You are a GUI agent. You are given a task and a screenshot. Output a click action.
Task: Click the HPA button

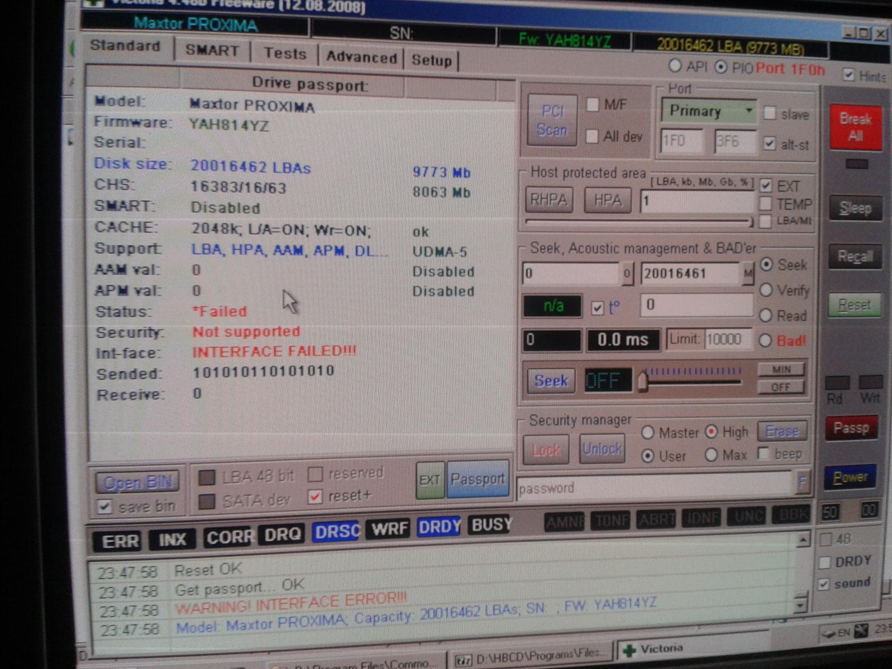(608, 200)
